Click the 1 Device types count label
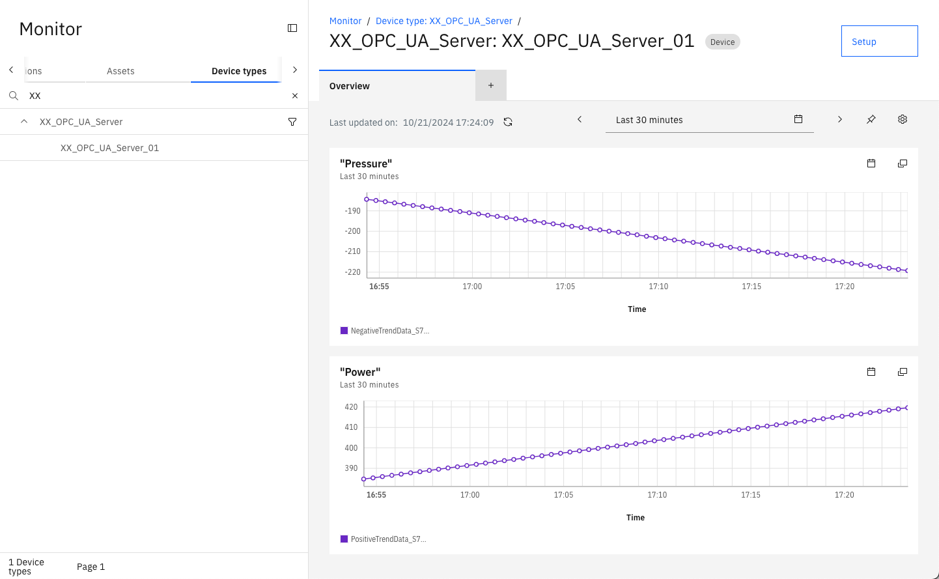939x579 pixels. [26, 567]
